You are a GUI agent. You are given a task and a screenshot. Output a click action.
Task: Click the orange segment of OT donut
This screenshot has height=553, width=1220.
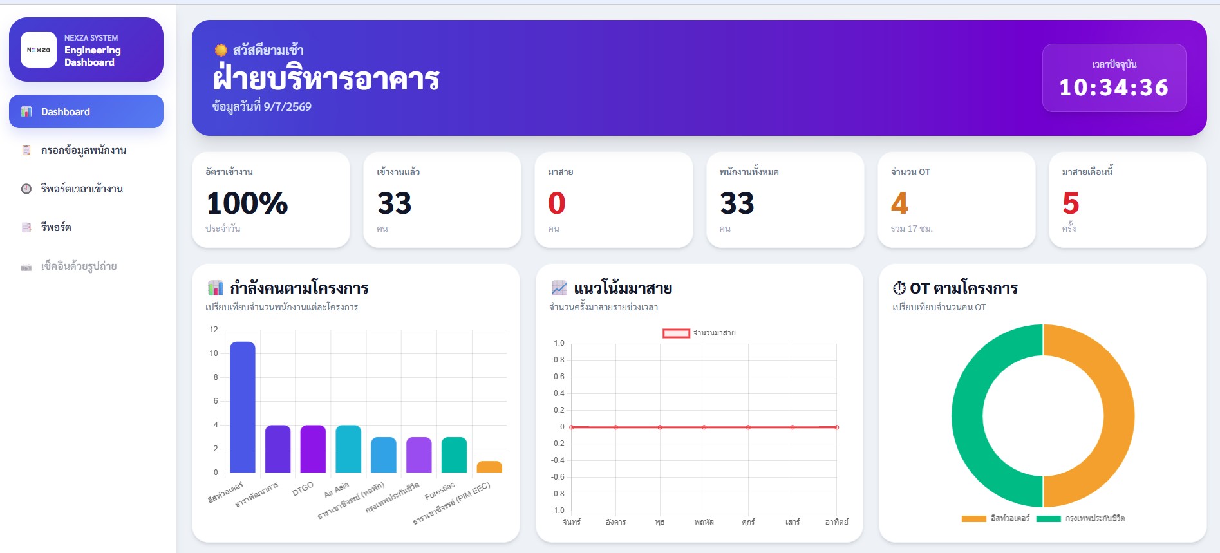coord(1119,416)
